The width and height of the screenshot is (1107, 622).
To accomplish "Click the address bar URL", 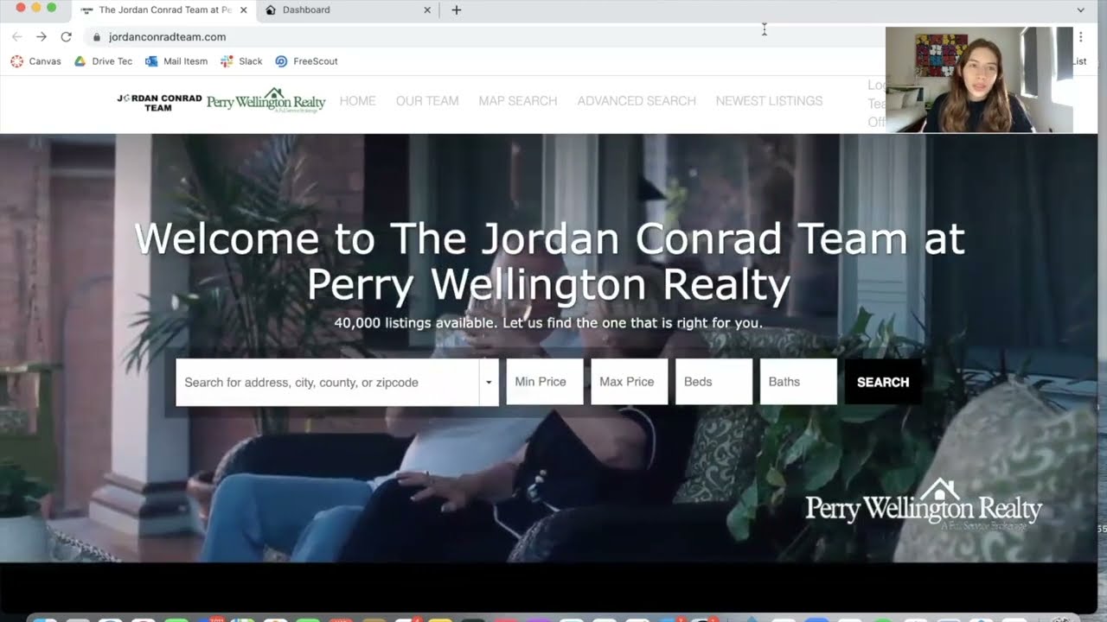I will tap(167, 37).
